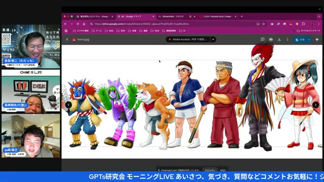Reload the Google Drive page
This screenshot has width=324, height=182.
[77, 24]
